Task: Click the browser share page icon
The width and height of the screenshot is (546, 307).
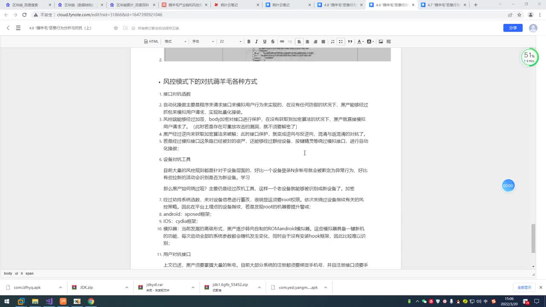Action: pos(510,14)
